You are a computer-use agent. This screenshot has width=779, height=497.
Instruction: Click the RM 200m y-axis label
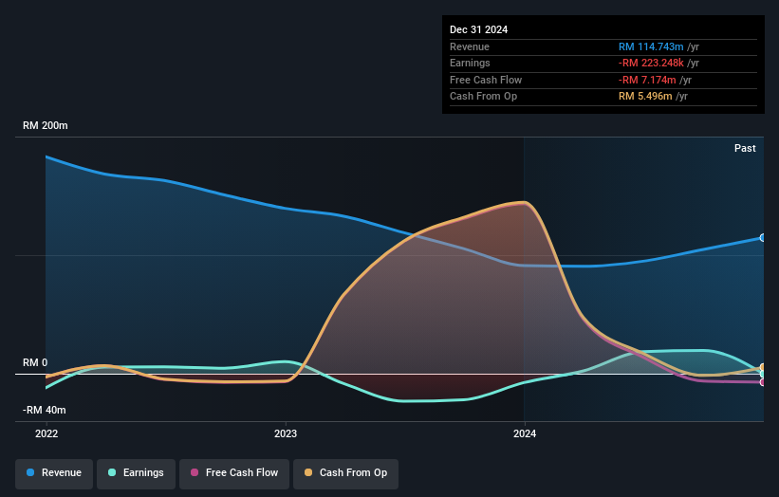coord(46,125)
